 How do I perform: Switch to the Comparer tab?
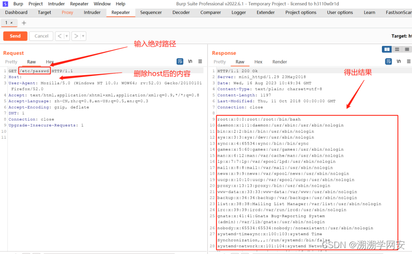coord(211,12)
